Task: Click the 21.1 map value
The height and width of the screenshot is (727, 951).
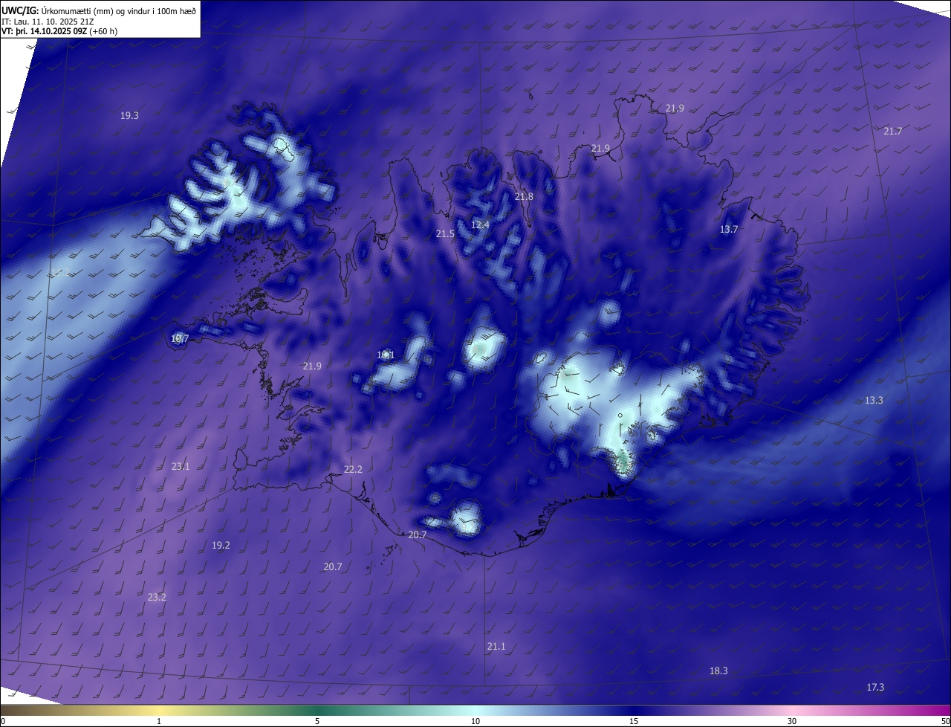Action: pyautogui.click(x=496, y=646)
